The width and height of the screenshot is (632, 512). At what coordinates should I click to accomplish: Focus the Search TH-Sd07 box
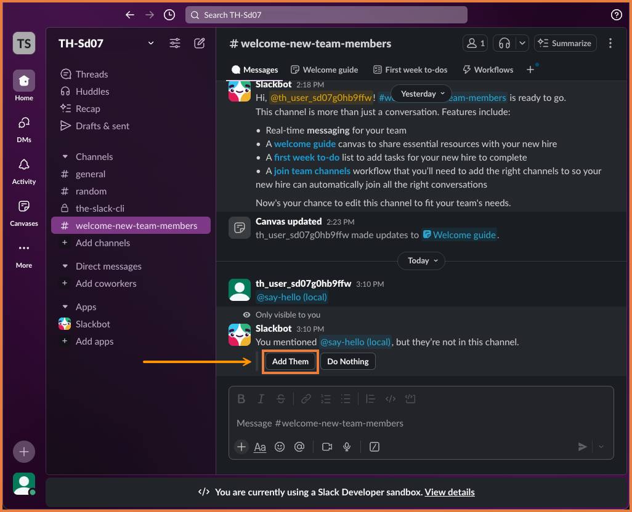click(x=326, y=15)
